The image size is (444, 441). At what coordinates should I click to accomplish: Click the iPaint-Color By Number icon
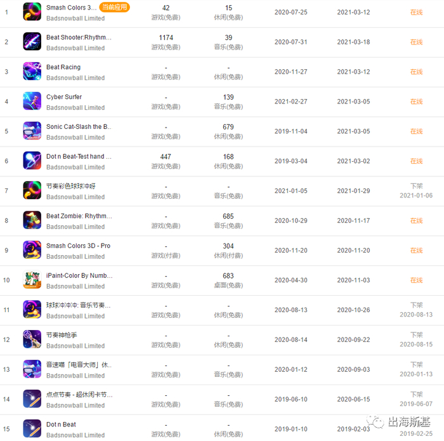[32, 280]
